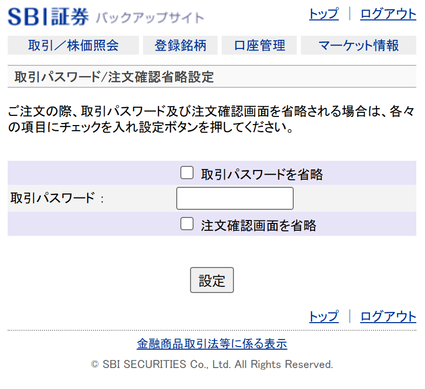The height and width of the screenshot is (389, 425).
Task: Click the バックアップサイト text beside the logo
Action: pyautogui.click(x=150, y=18)
